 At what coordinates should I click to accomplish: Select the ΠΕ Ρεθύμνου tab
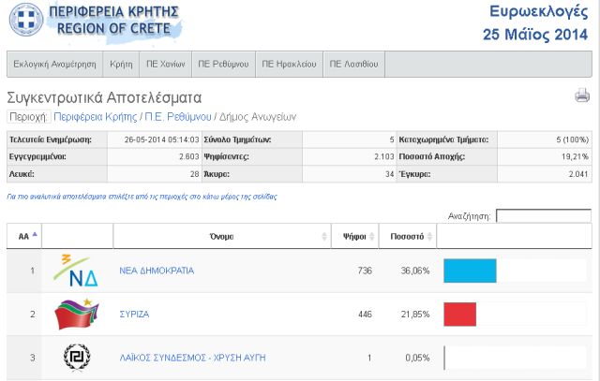click(223, 65)
